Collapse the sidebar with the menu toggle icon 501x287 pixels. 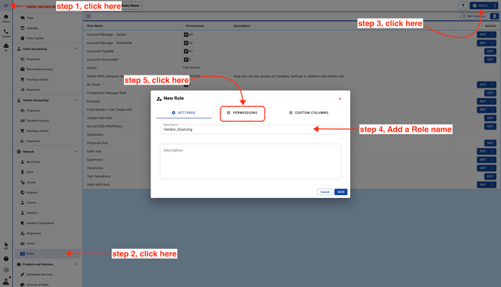click(x=6, y=5)
